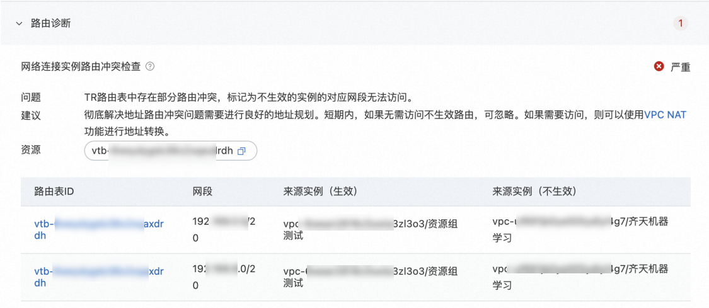This screenshot has width=709, height=308.
Task: Click the 来源实例(不生效) column header
Action: tap(534, 191)
